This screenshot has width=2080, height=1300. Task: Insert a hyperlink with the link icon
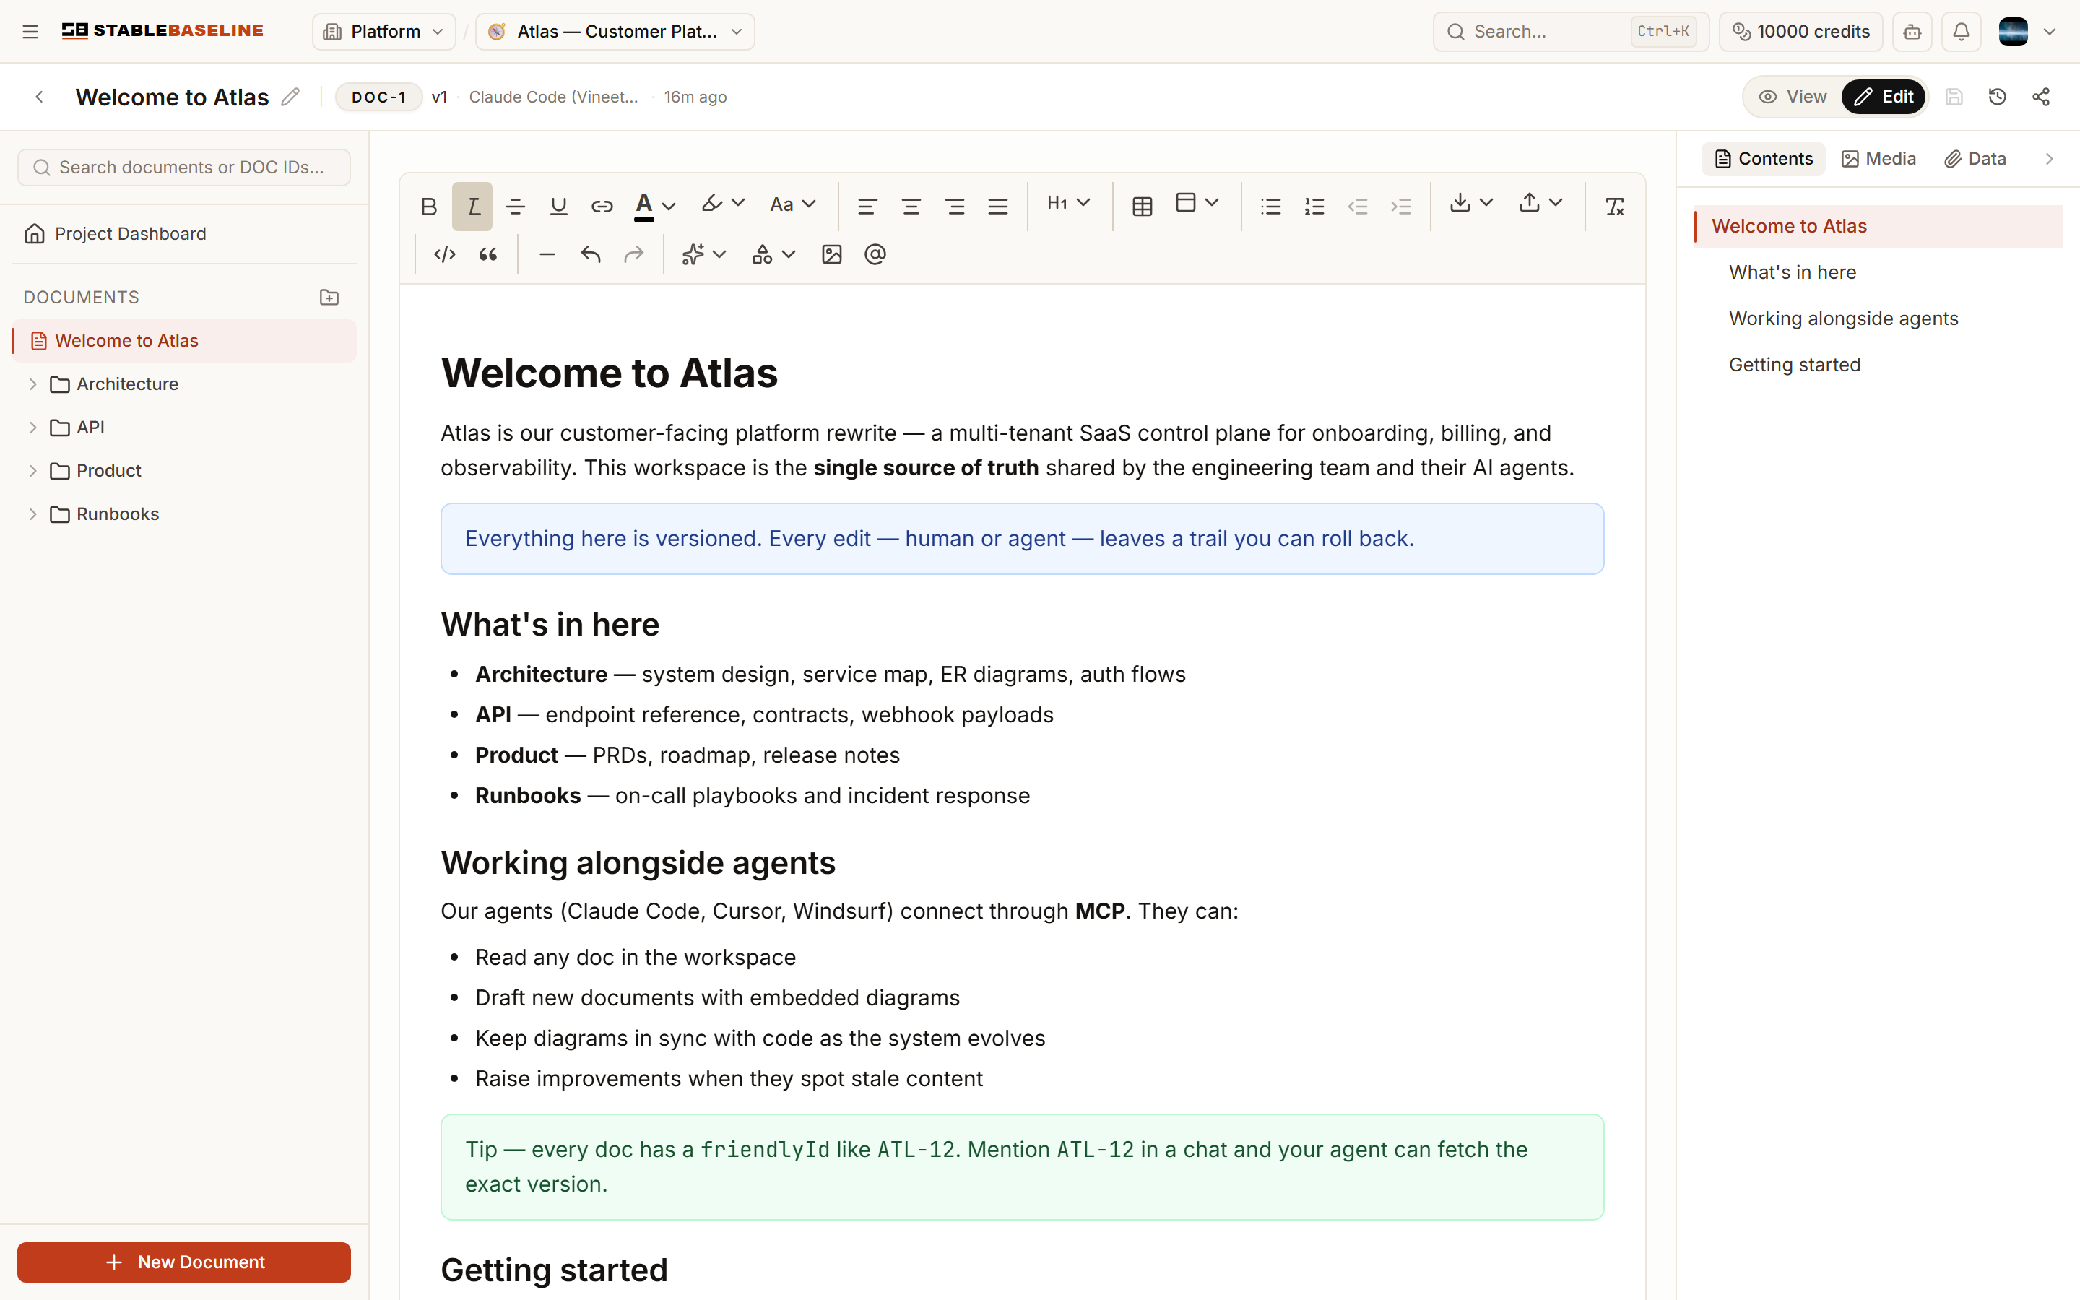click(x=602, y=207)
